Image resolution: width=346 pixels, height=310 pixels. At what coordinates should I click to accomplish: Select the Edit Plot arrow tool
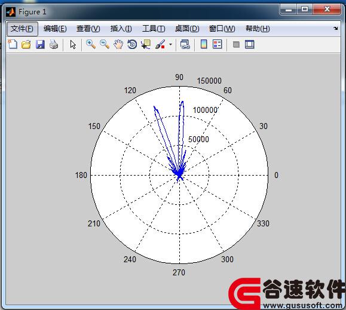(73, 44)
